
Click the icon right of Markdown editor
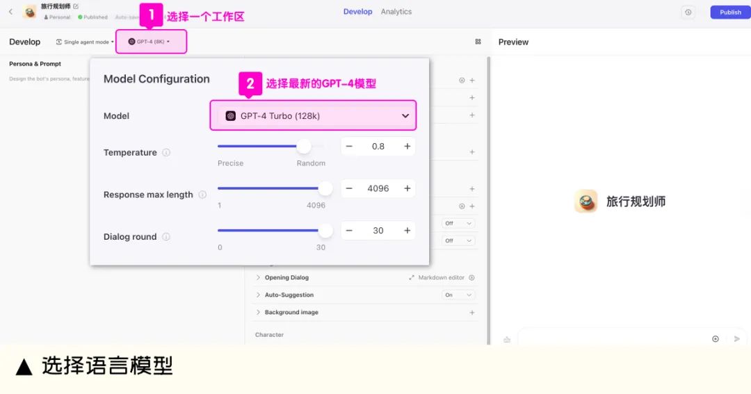tap(471, 278)
